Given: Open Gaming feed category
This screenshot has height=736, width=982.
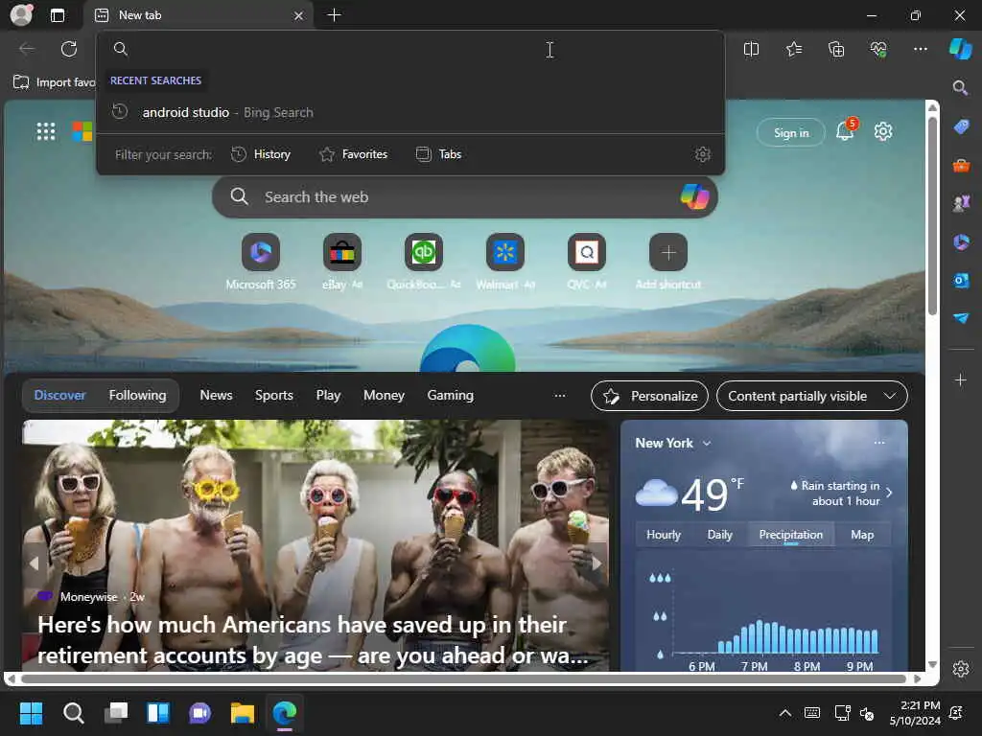Looking at the screenshot, I should 451,396.
